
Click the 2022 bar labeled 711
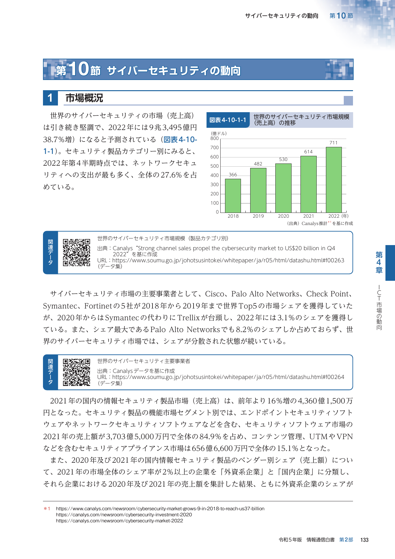click(x=334, y=179)
